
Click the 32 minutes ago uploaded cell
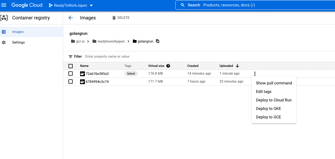click(x=231, y=81)
